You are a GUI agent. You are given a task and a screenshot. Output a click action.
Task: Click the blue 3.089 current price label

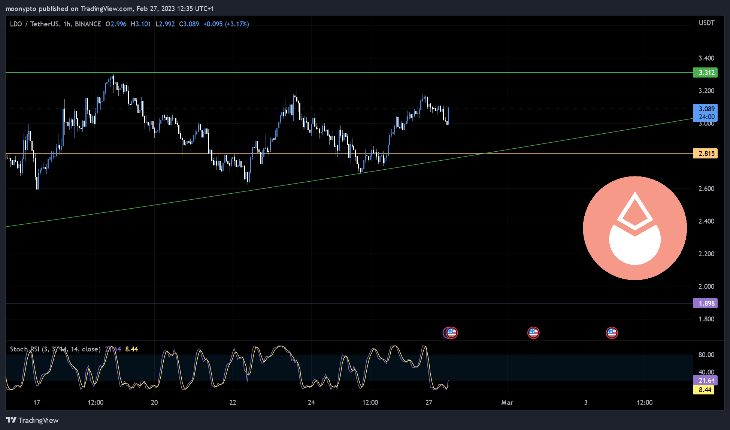point(705,113)
